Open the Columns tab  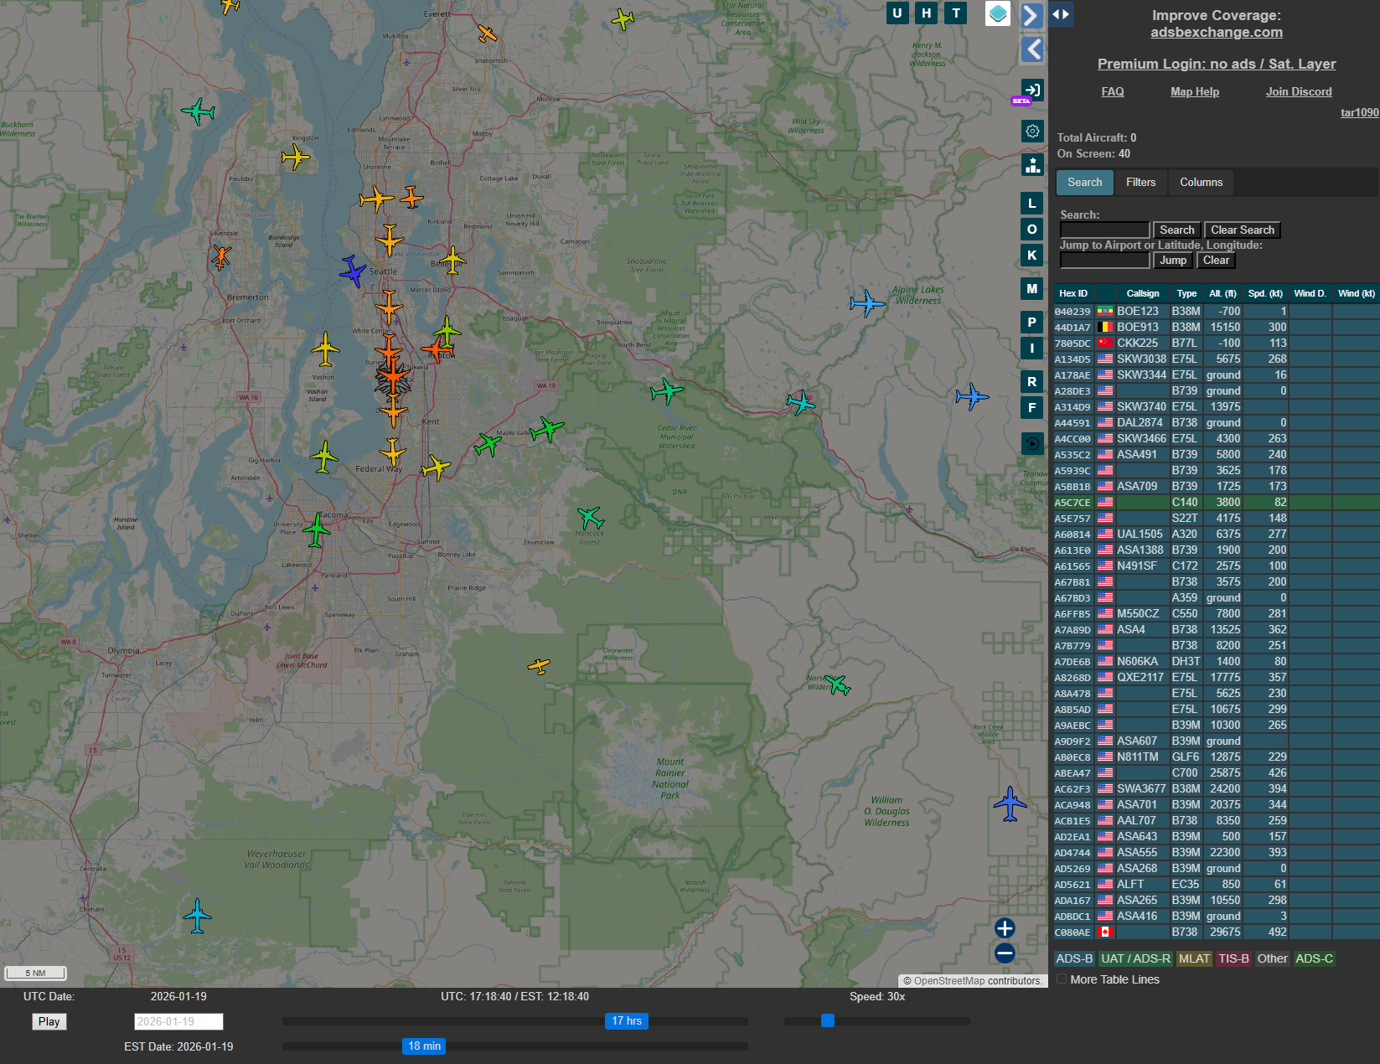point(1201,182)
